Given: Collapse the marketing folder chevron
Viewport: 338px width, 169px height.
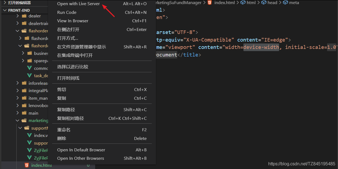Looking at the screenshot, I should 17,120.
